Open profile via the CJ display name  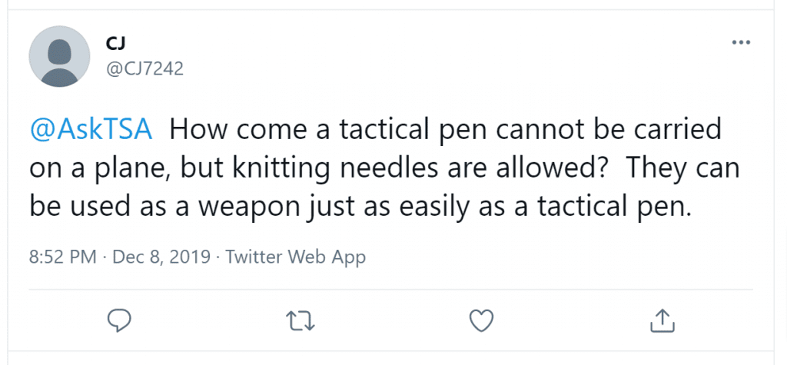tap(115, 44)
